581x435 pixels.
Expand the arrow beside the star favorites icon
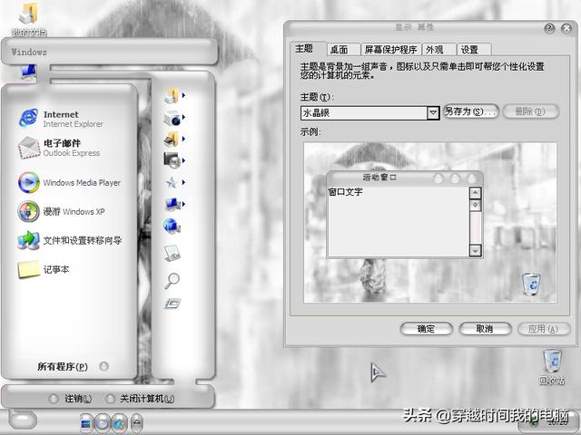pos(183,182)
